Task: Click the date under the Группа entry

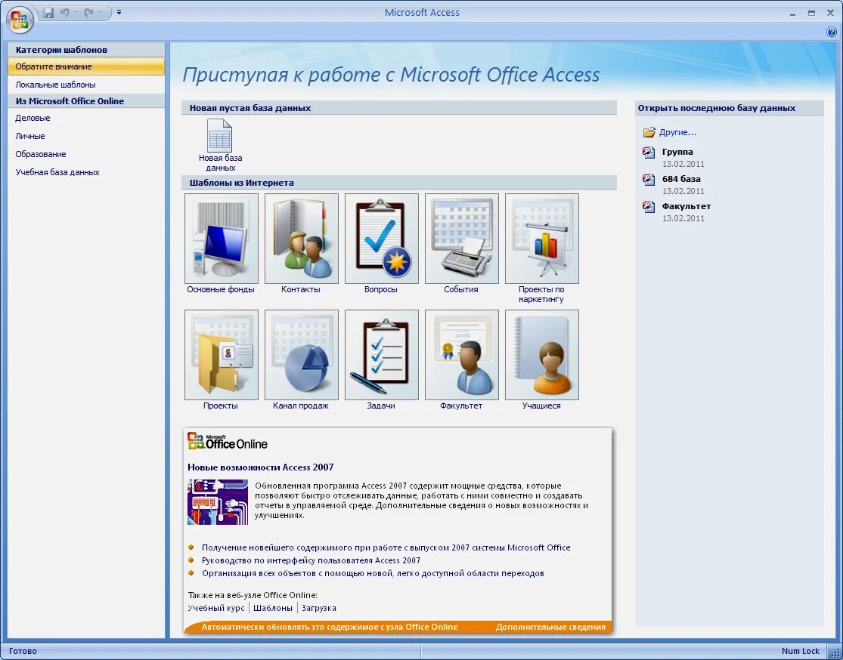Action: point(683,164)
